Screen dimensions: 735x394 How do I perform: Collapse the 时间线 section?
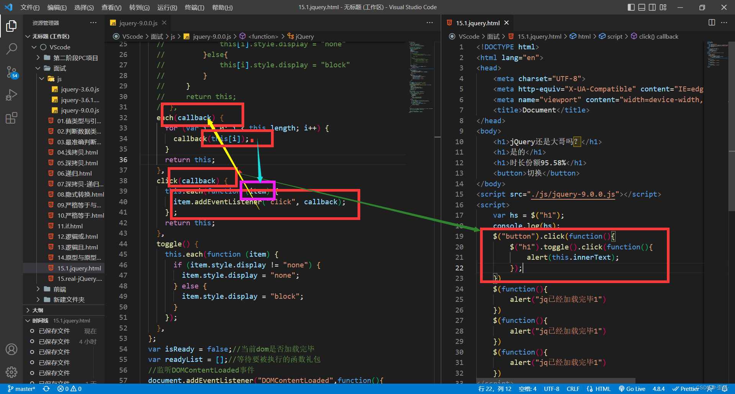point(41,320)
